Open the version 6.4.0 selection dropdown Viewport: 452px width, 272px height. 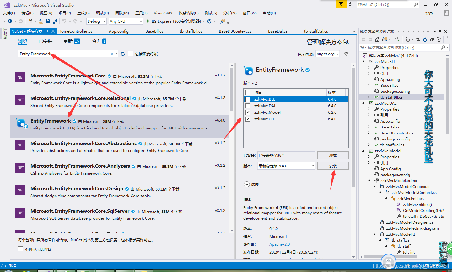click(286, 166)
